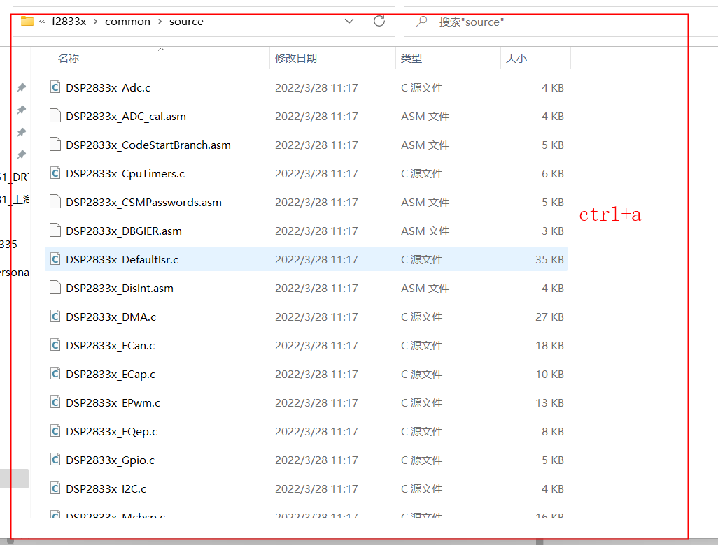Screen dimensions: 718x545
Task: Select the DSP2833x_GPio.c source file icon
Action: point(55,460)
